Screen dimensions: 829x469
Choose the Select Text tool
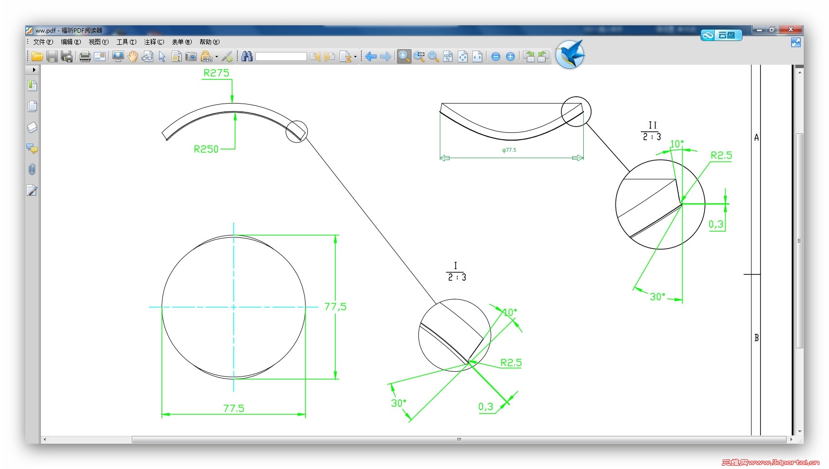pos(177,56)
